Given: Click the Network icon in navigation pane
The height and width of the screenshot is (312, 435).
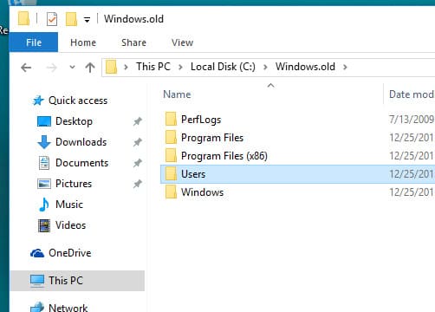Looking at the screenshot, I should click(37, 307).
